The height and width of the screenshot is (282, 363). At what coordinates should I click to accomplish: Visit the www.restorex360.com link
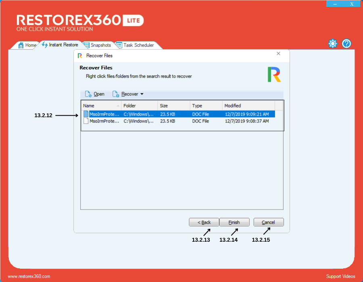29,276
